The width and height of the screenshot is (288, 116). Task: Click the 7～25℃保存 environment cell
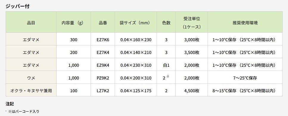[x=245, y=78]
